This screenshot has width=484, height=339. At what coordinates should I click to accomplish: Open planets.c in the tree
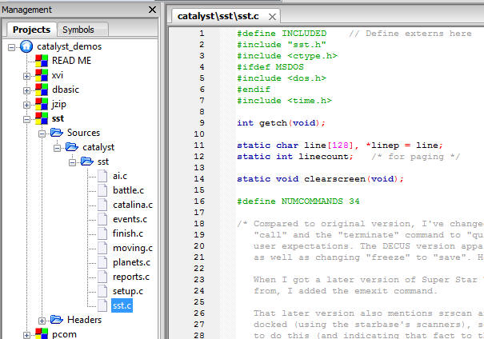[x=129, y=262]
